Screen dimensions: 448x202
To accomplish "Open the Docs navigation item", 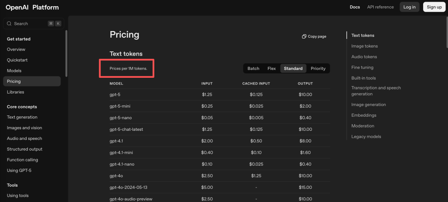I will (x=355, y=7).
